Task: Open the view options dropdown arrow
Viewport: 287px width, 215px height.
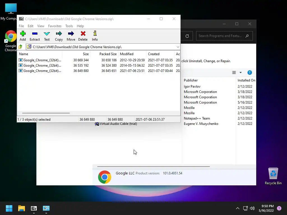Action: pyautogui.click(x=240, y=73)
